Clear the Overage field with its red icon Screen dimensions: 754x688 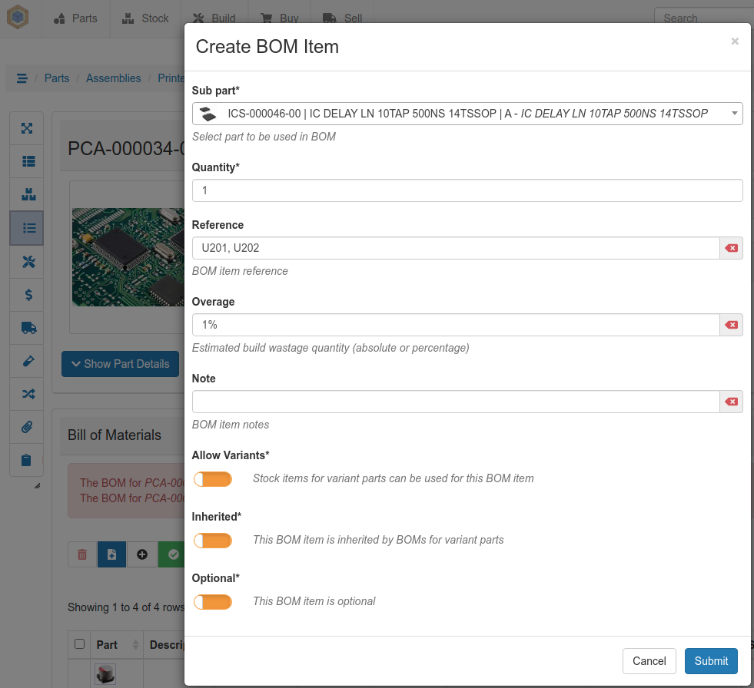point(731,325)
